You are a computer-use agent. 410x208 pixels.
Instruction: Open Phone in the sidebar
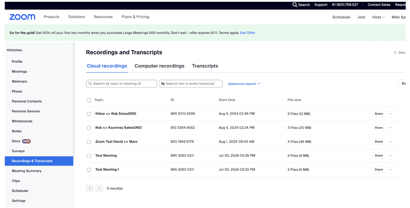tap(17, 91)
